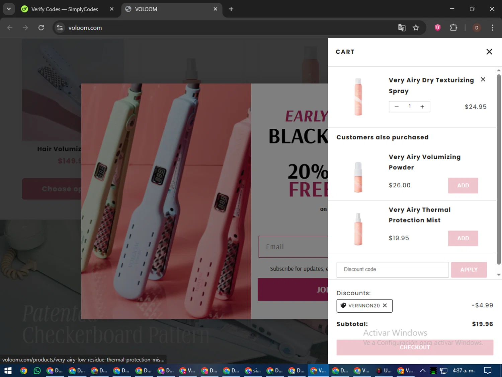Select the $19.96 subtotal amount
502x377 pixels.
483,324
